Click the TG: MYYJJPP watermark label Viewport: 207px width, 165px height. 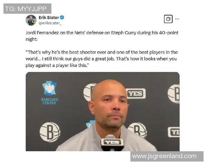coord(27,9)
